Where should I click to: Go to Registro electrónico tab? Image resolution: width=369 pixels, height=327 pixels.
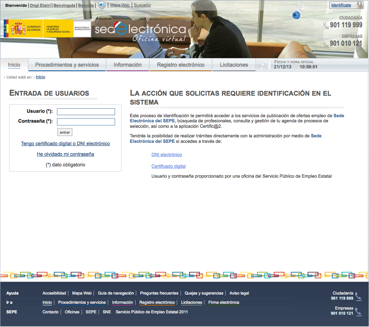point(181,65)
